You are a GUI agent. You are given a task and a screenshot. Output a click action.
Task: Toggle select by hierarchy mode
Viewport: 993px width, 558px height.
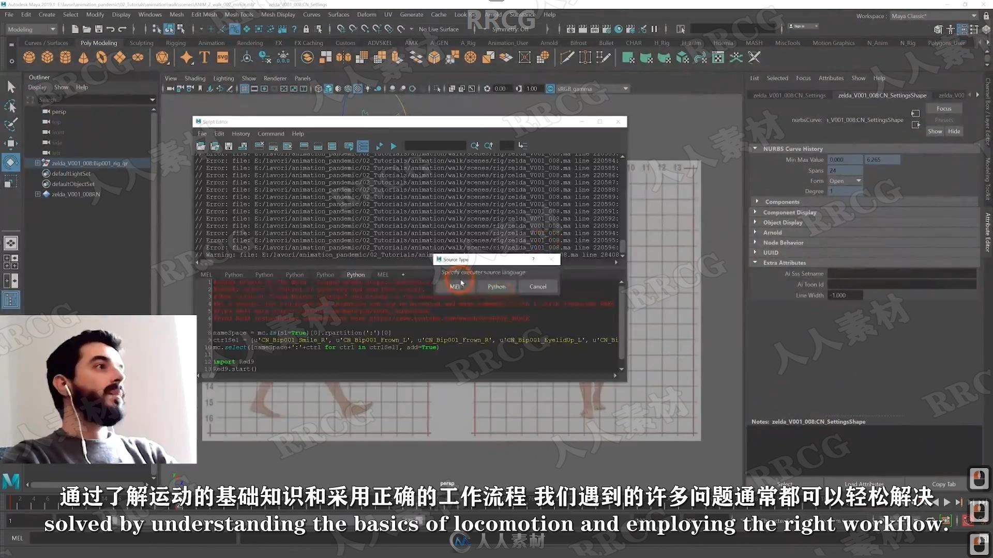157,29
